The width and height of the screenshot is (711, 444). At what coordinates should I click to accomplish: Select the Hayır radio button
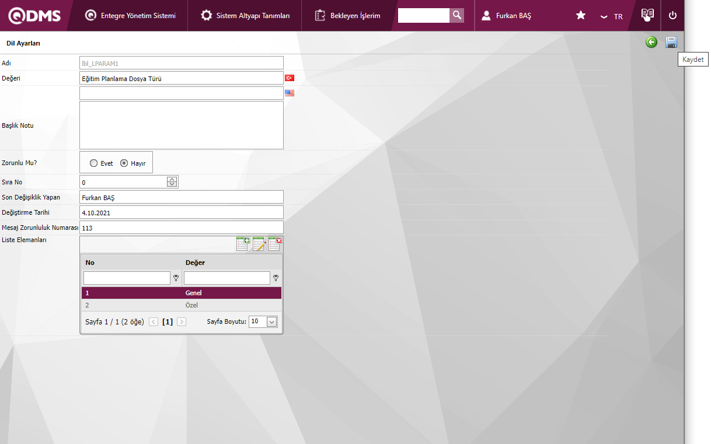[124, 163]
